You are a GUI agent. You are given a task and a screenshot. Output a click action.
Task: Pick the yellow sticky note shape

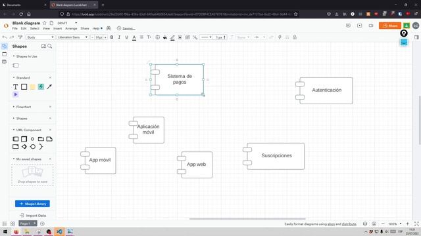32,87
